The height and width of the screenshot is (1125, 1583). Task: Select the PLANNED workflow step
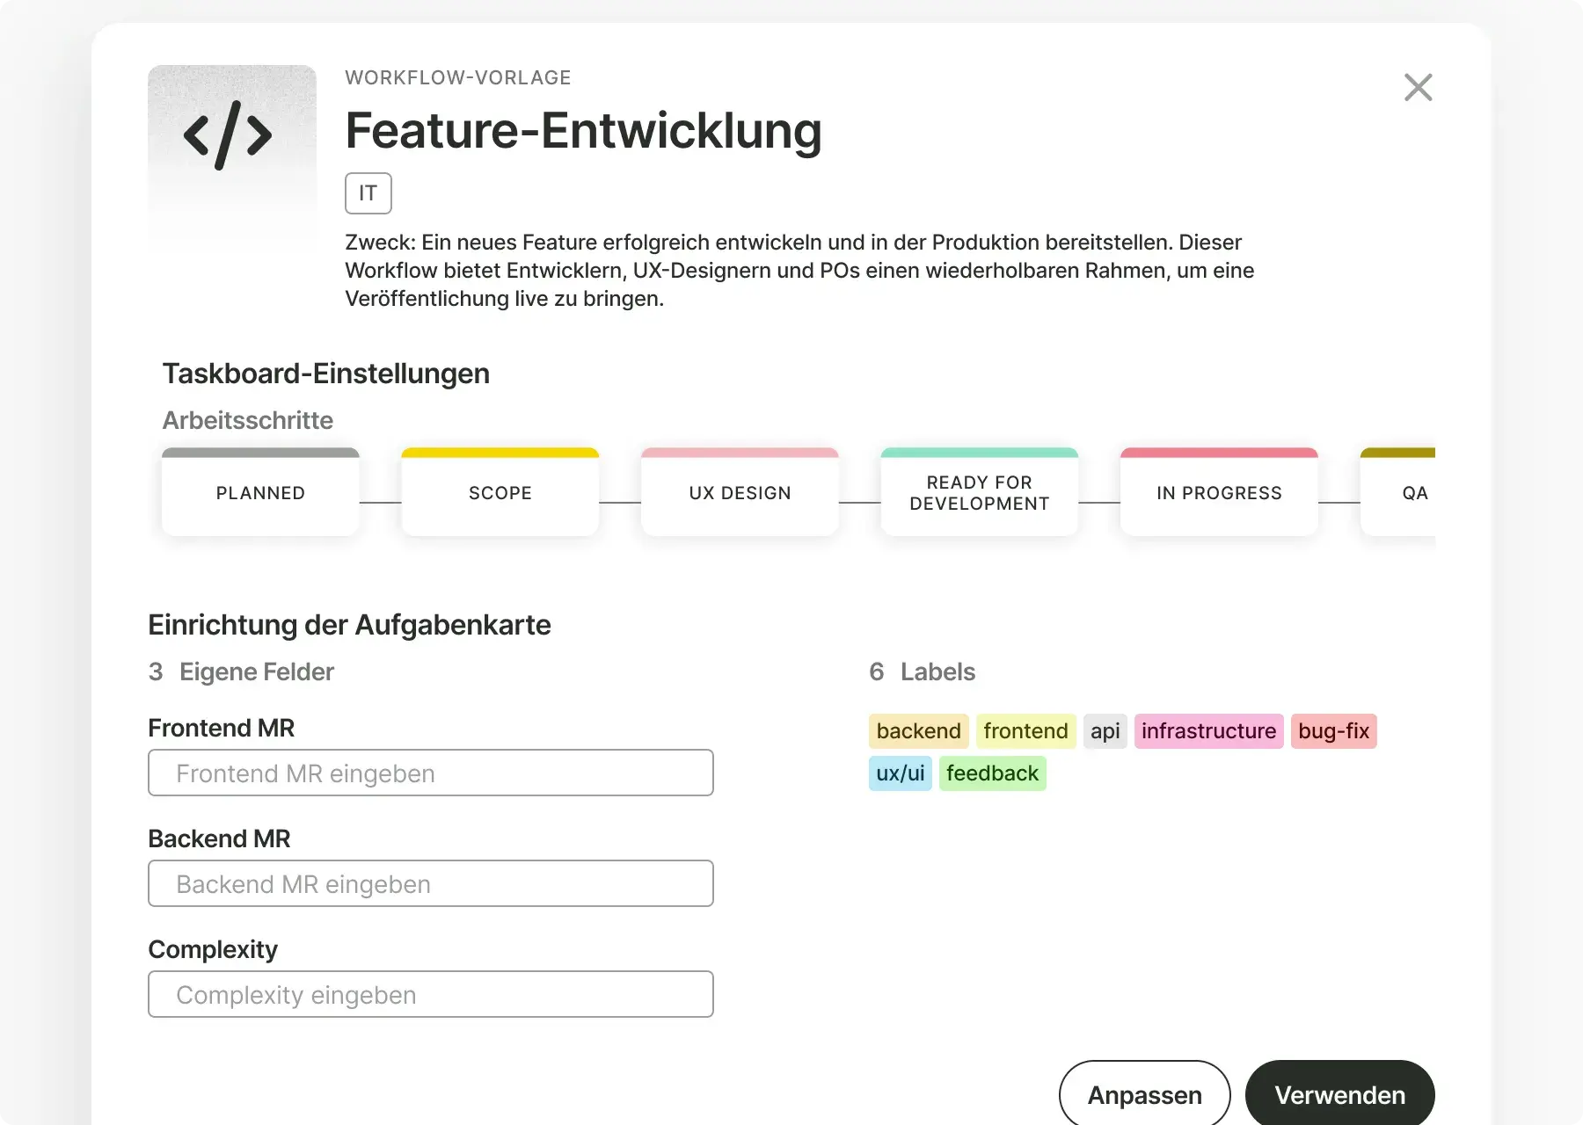(260, 493)
